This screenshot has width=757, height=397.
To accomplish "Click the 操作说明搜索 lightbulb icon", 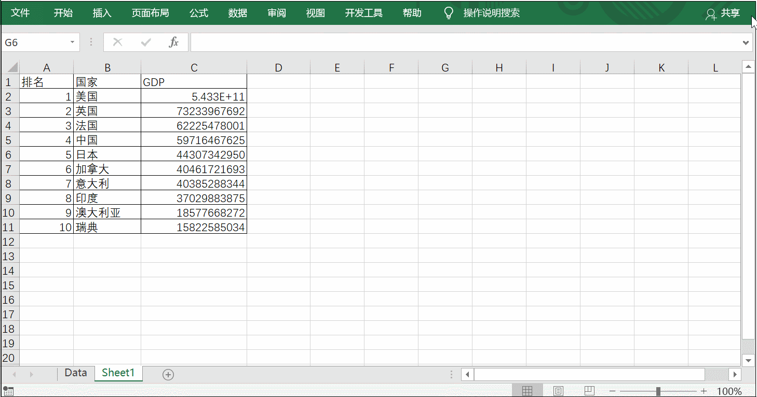I will [448, 12].
